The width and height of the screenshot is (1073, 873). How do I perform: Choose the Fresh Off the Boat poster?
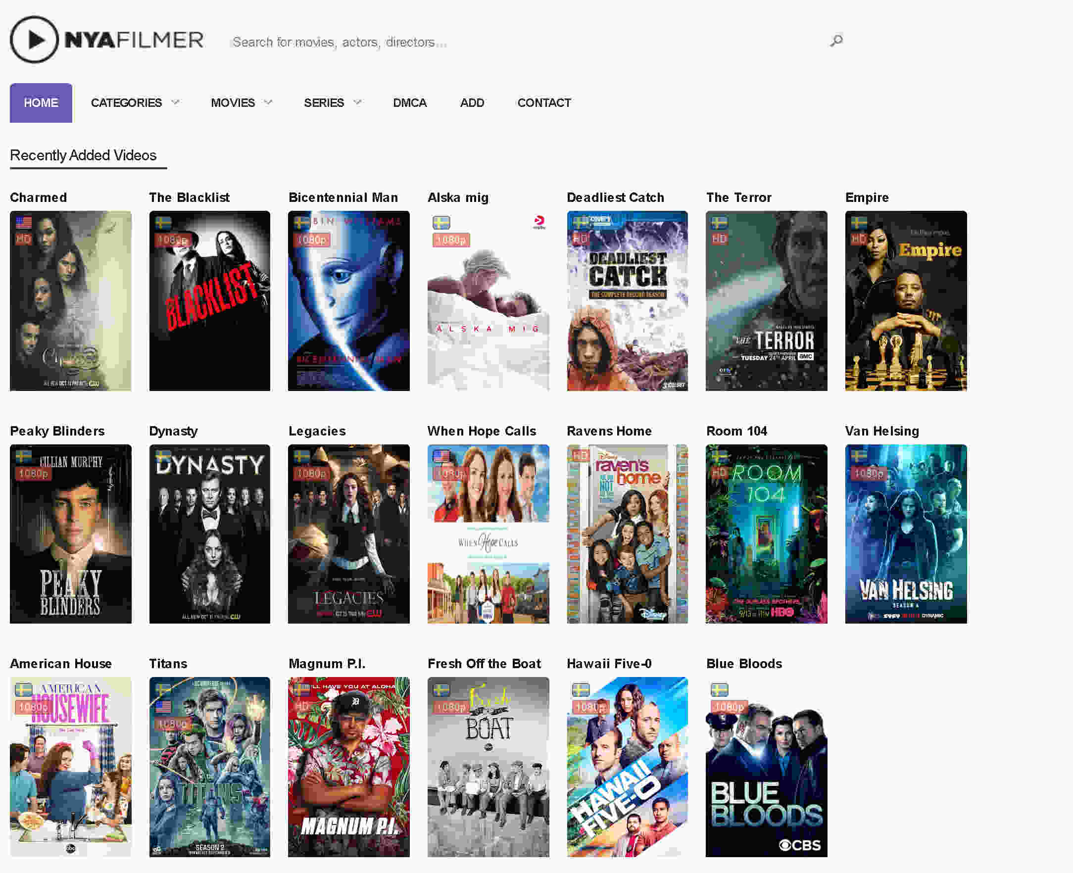pos(488,767)
